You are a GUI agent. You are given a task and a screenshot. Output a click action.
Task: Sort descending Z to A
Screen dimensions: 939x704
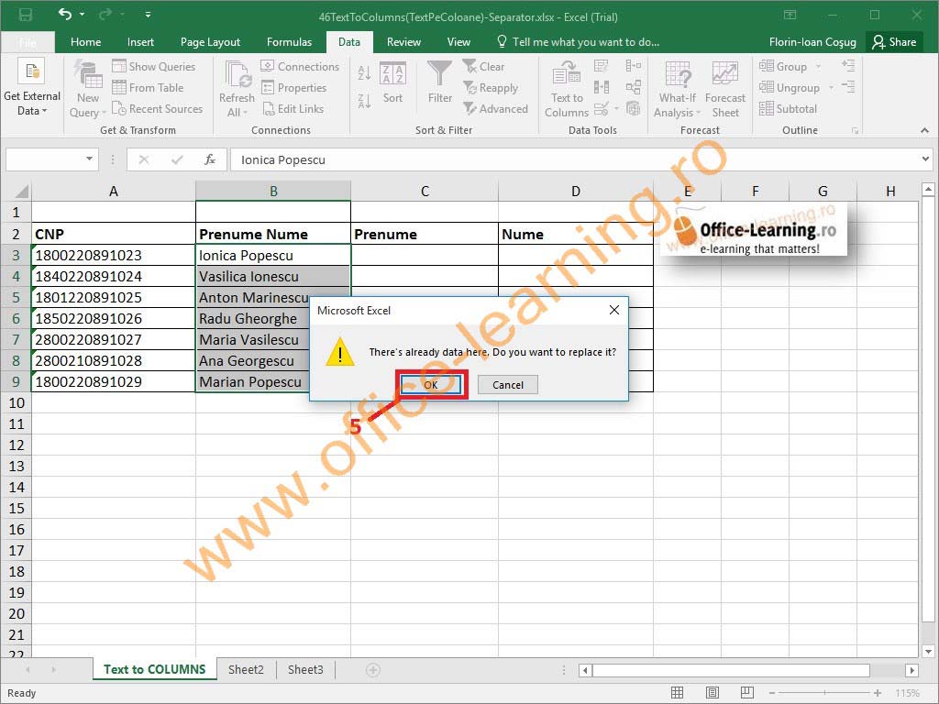pyautogui.click(x=363, y=100)
